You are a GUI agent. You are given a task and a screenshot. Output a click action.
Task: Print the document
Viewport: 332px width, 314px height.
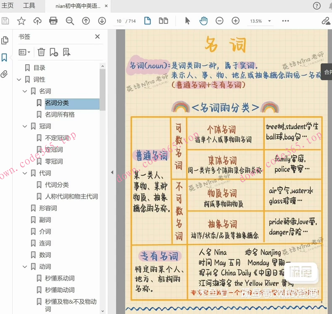pos(53,21)
